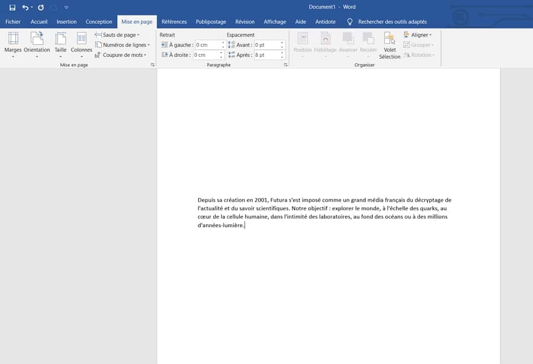Open Mise en page dialog launcher
Image resolution: width=533 pixels, height=364 pixels.
tap(153, 65)
